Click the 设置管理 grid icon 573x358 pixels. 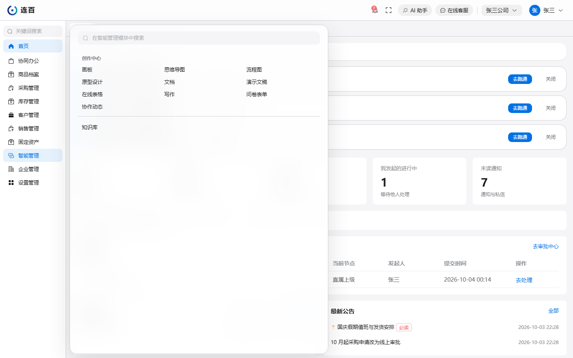pyautogui.click(x=11, y=183)
